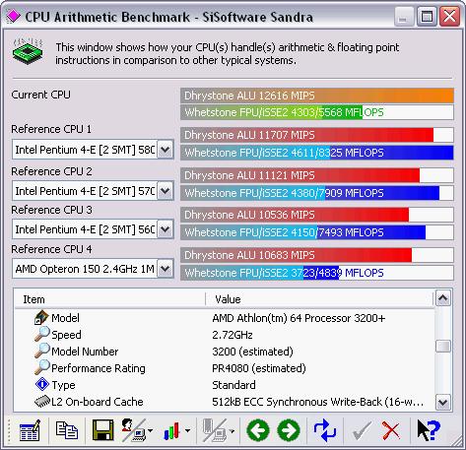Screen dimensions: 466x450
Task: Click the What's This help cursor icon
Action: 429,430
